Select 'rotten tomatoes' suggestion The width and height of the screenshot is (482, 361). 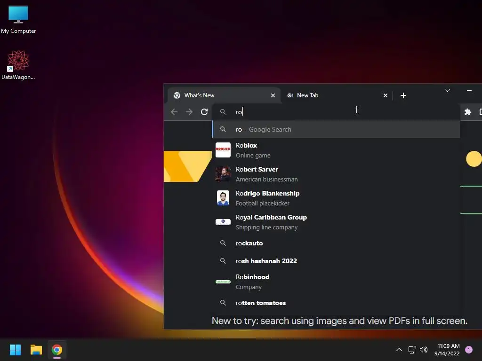pyautogui.click(x=336, y=303)
